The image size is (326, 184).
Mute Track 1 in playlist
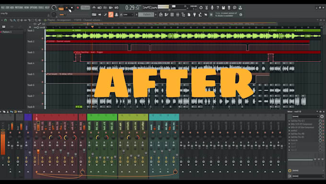(x=42, y=38)
